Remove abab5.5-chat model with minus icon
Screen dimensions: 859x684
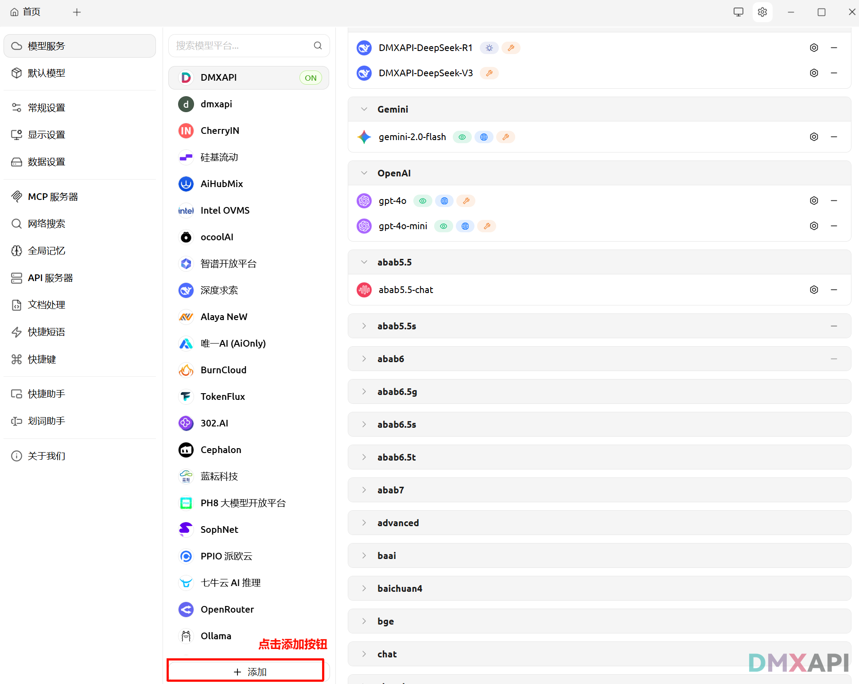coord(834,290)
